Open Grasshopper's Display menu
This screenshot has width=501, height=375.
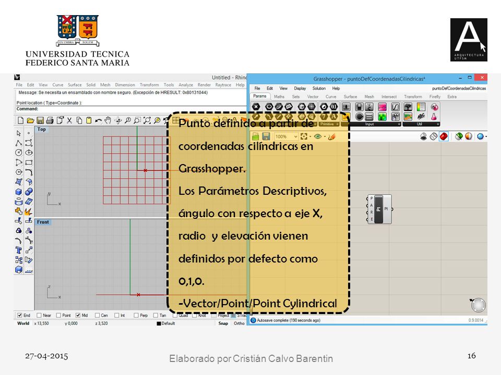300,89
